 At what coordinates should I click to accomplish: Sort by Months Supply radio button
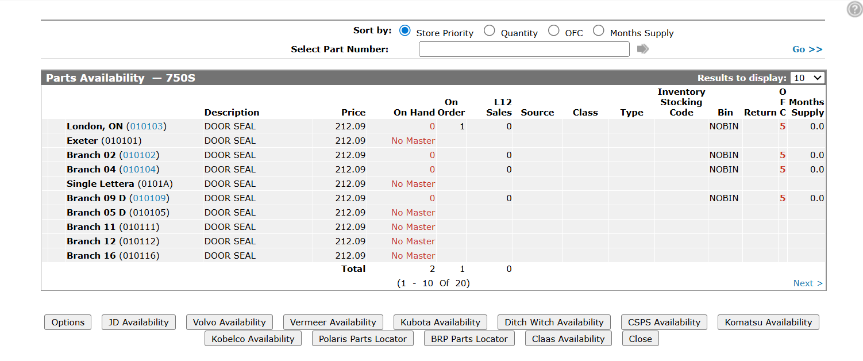tap(599, 31)
